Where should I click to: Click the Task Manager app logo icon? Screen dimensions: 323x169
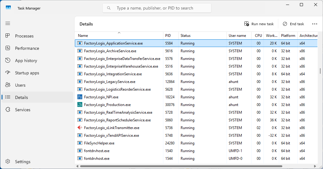(8, 8)
